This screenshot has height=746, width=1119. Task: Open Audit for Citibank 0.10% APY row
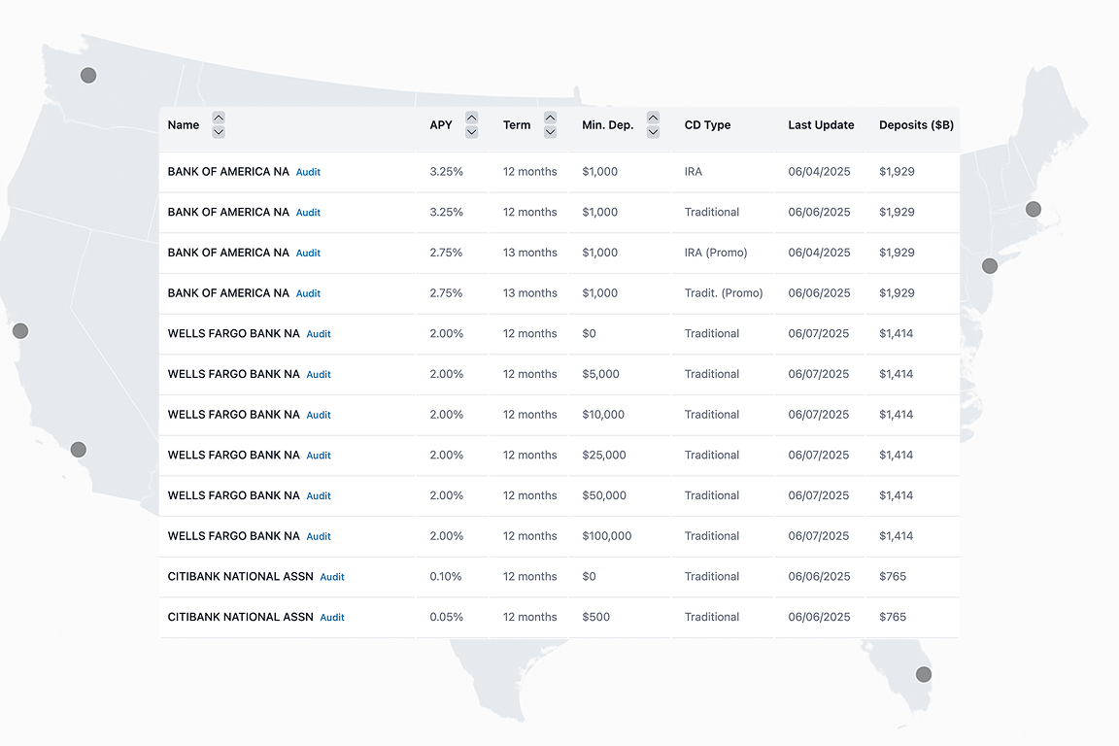[x=332, y=577]
